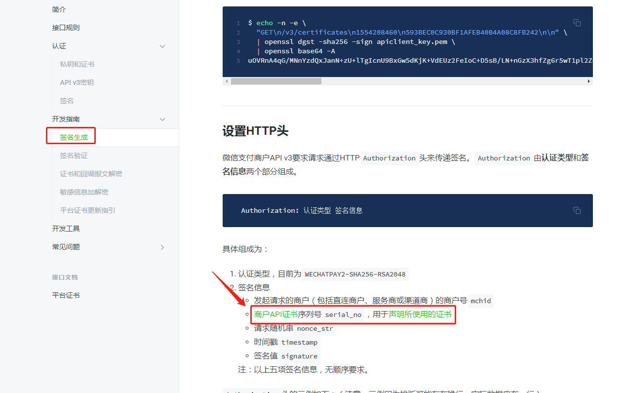Select the 开发指南 menu heading

66,119
